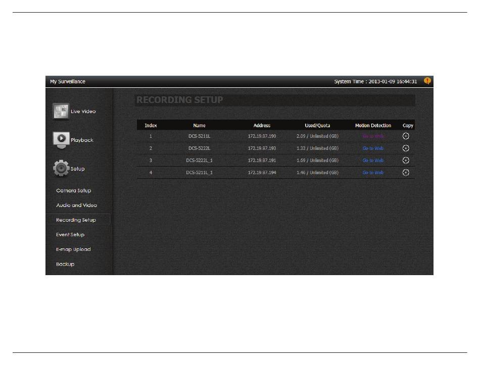Image resolution: width=480 pixels, height=366 pixels.
Task: Select camera name DCS-5222L_1
Action: point(199,160)
